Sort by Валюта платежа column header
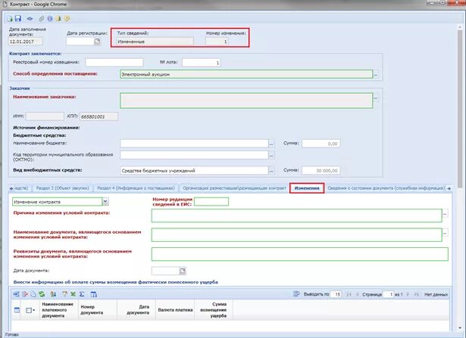466x338 pixels. point(175,310)
